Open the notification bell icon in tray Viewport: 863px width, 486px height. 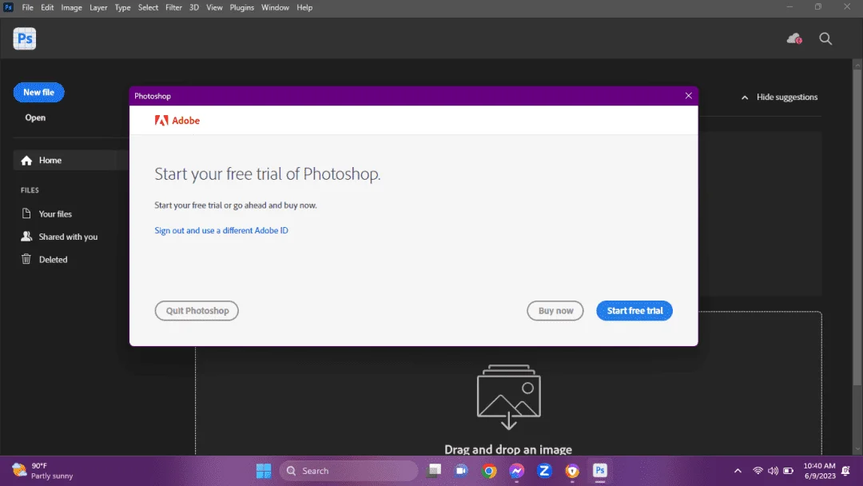tap(846, 471)
